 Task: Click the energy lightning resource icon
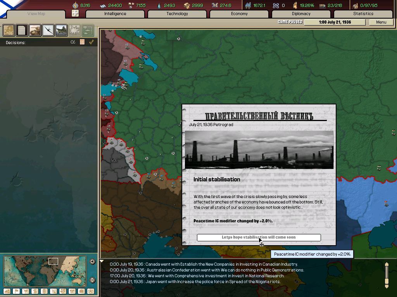pyautogui.click(x=76, y=5)
